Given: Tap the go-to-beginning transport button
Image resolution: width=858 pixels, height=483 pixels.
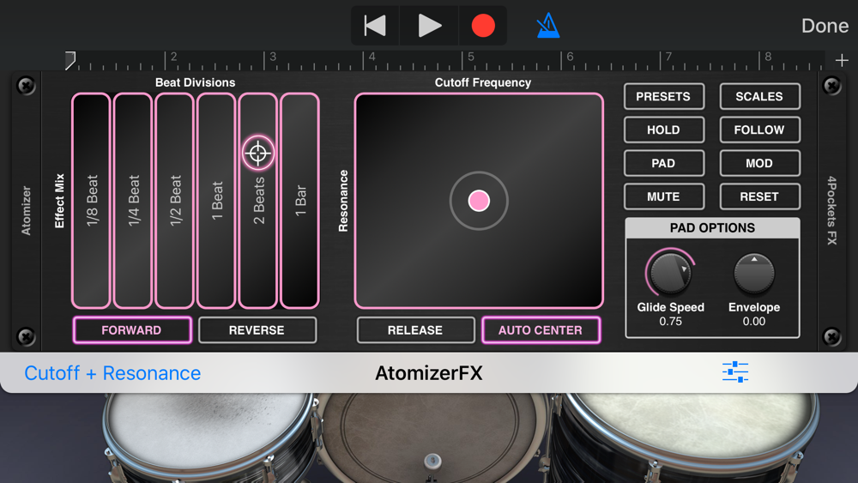Looking at the screenshot, I should coord(375,26).
